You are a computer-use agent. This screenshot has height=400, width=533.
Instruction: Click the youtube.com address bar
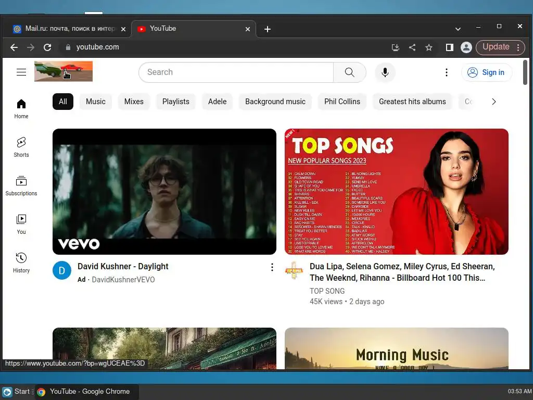pos(224,47)
